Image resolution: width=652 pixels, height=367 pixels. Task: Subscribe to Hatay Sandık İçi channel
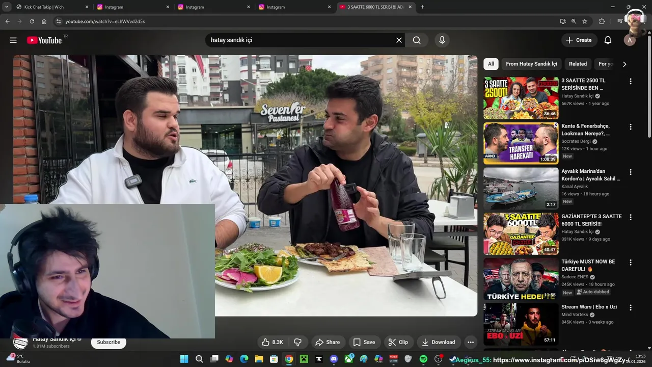pos(108,342)
